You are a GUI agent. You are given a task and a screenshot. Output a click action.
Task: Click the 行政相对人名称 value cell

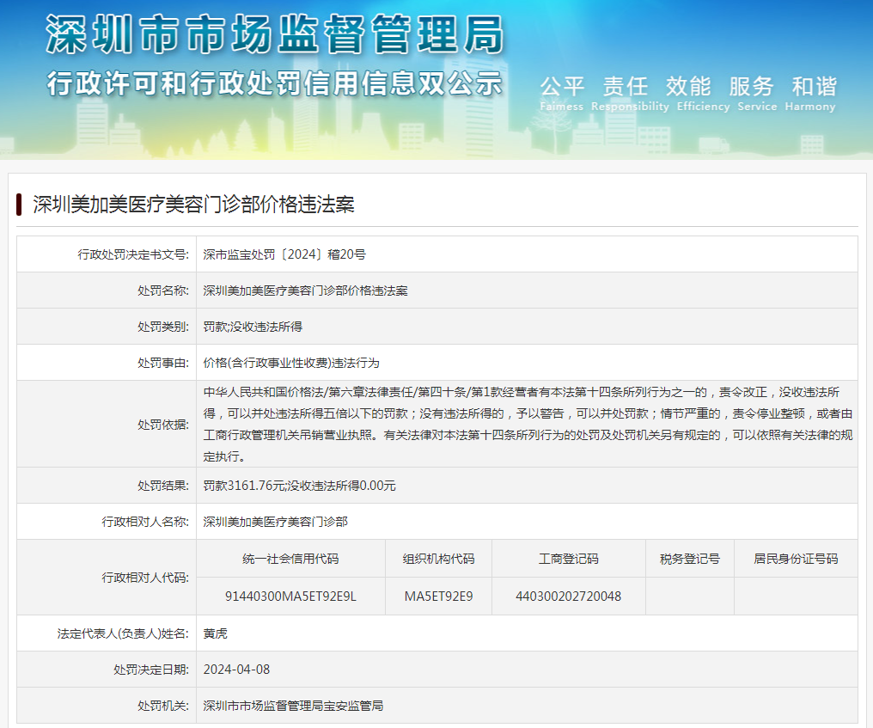(x=275, y=522)
